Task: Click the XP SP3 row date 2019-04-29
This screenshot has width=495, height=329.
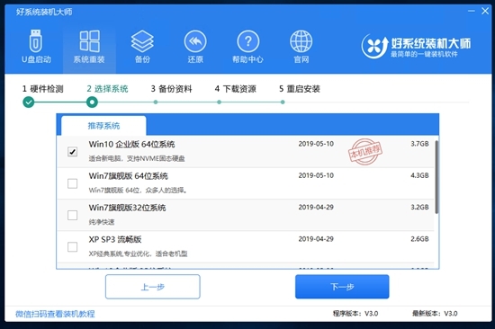Action: [316, 239]
